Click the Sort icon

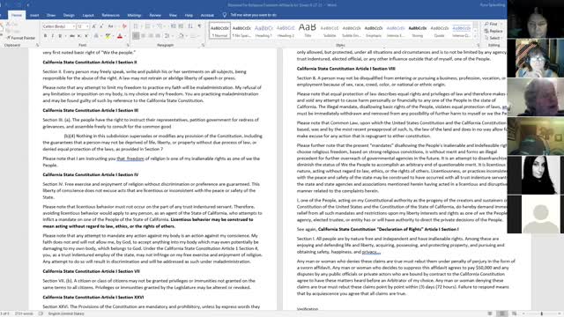(190, 26)
